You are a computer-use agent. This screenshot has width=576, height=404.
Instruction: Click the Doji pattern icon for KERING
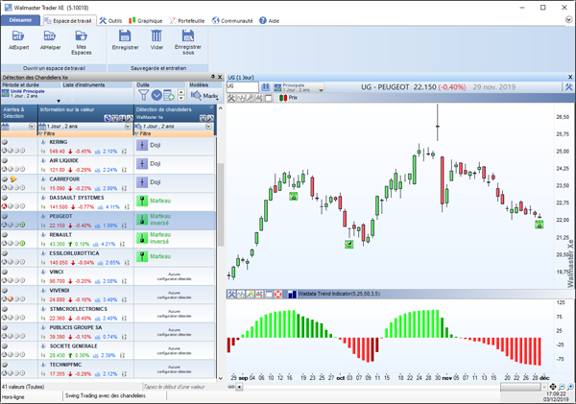(142, 145)
